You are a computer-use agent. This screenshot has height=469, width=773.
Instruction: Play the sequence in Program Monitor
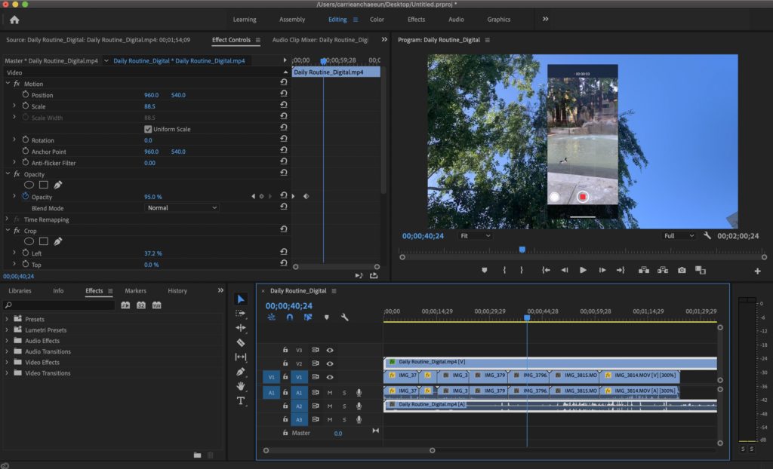tap(584, 270)
